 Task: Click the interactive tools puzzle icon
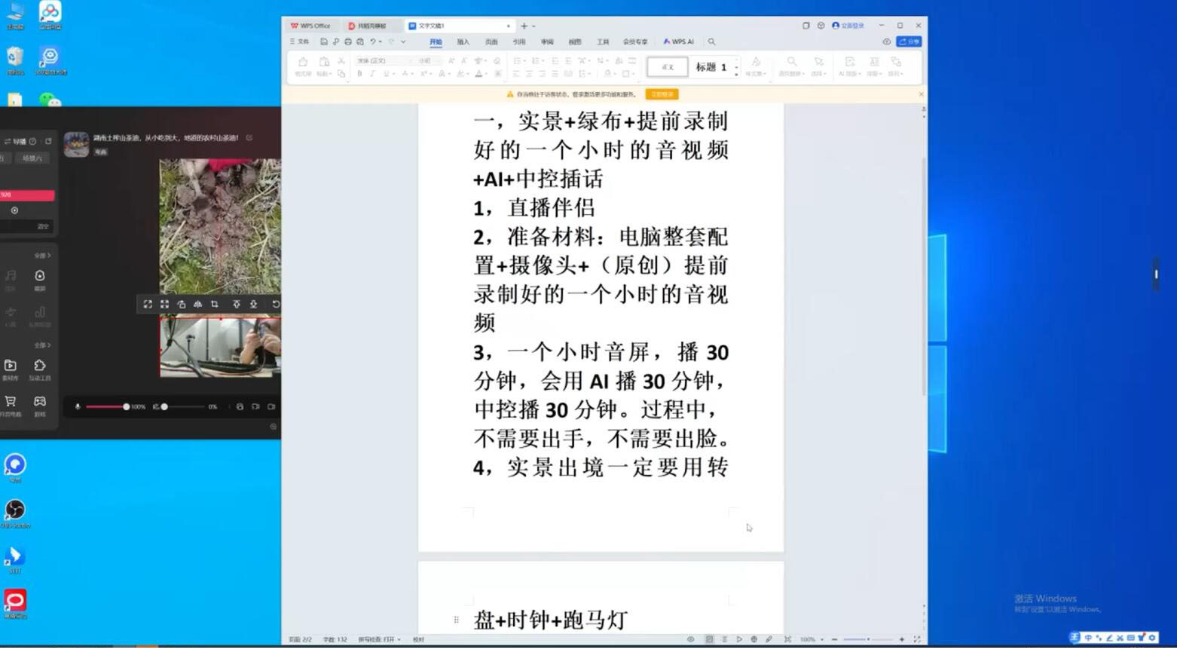tap(40, 365)
